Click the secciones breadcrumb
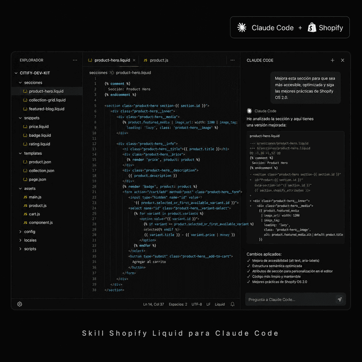The height and width of the screenshot is (362, 362). [98, 73]
